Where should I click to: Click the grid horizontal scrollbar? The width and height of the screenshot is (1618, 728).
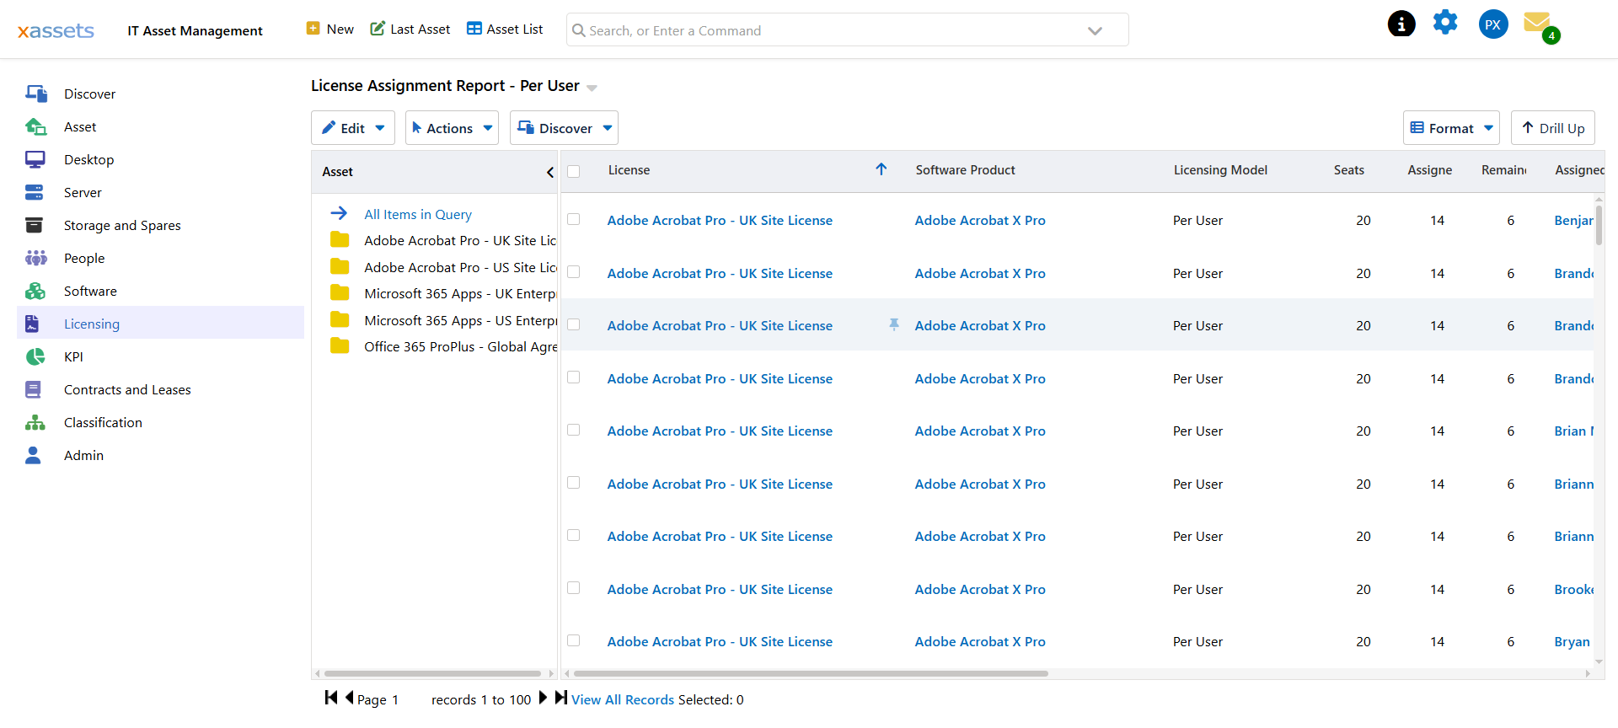(811, 673)
